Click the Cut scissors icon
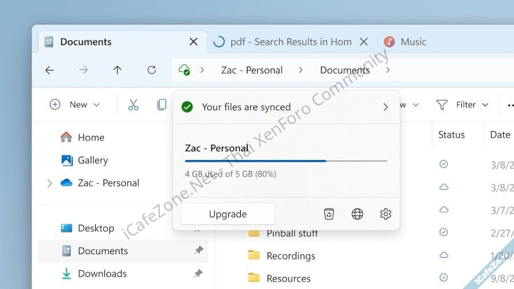This screenshot has width=514, height=289. [134, 105]
